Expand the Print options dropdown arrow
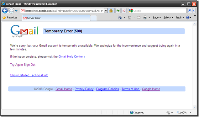 149,17
